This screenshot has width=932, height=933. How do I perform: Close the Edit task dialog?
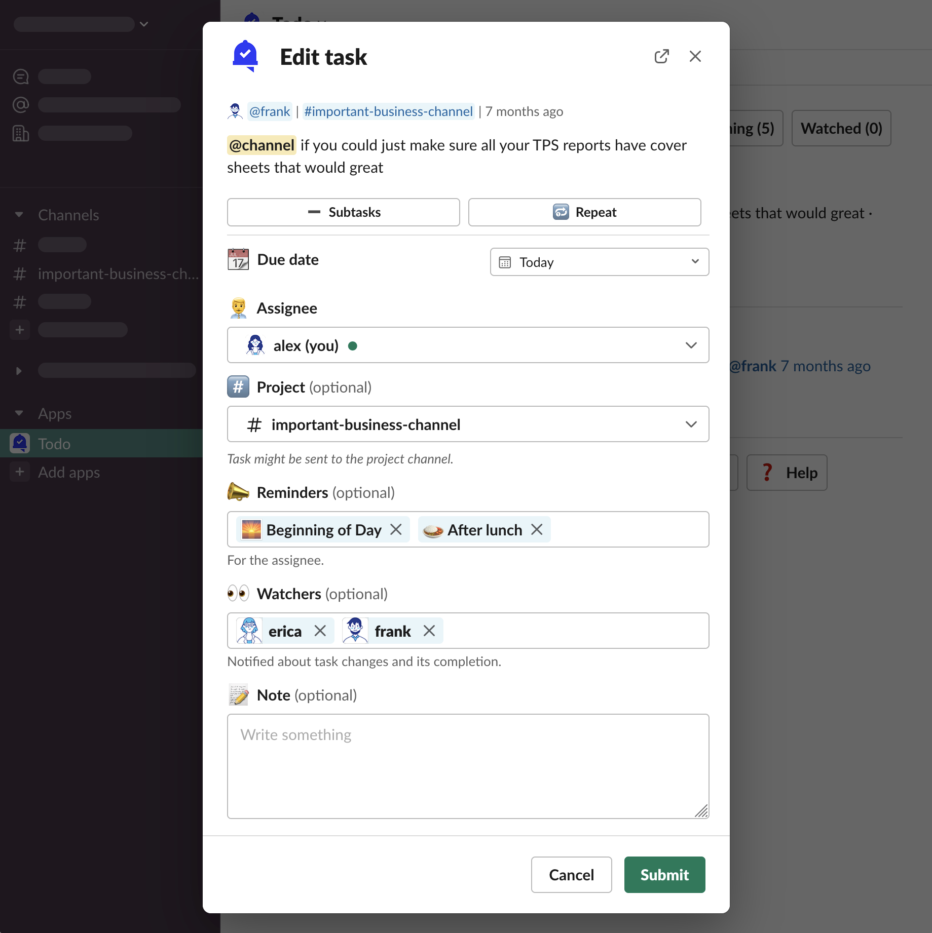[x=695, y=56]
